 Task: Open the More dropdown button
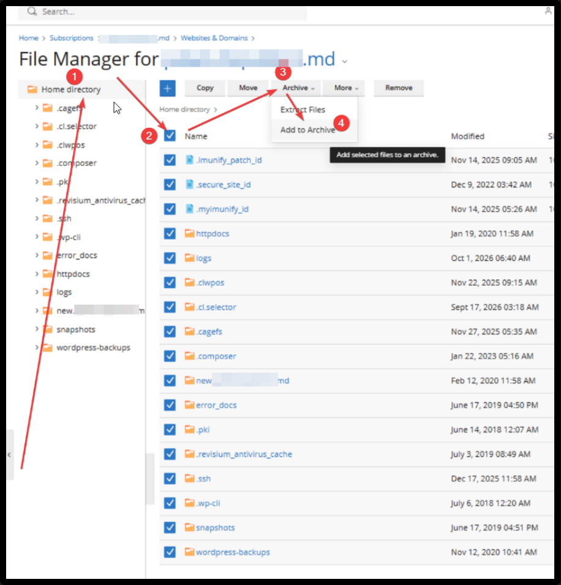coord(344,88)
